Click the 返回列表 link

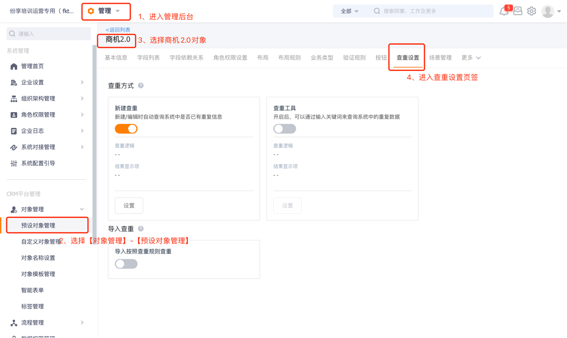[118, 30]
